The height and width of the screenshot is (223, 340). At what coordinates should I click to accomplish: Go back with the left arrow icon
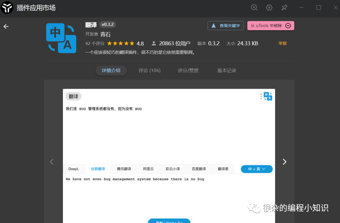(6, 27)
